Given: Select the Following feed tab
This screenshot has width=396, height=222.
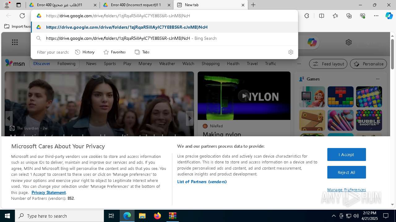Looking at the screenshot, I should pyautogui.click(x=66, y=64).
